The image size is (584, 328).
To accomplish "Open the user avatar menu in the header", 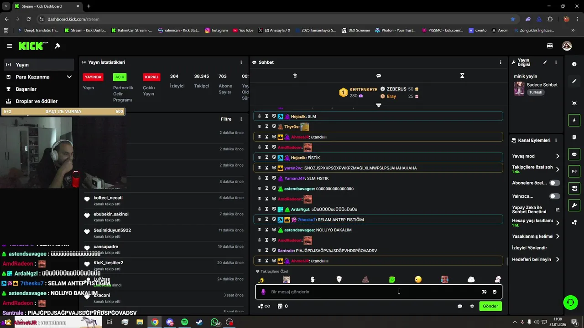I will click(x=567, y=46).
